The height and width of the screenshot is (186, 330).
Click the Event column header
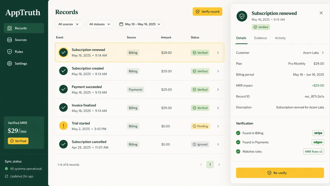[60, 37]
